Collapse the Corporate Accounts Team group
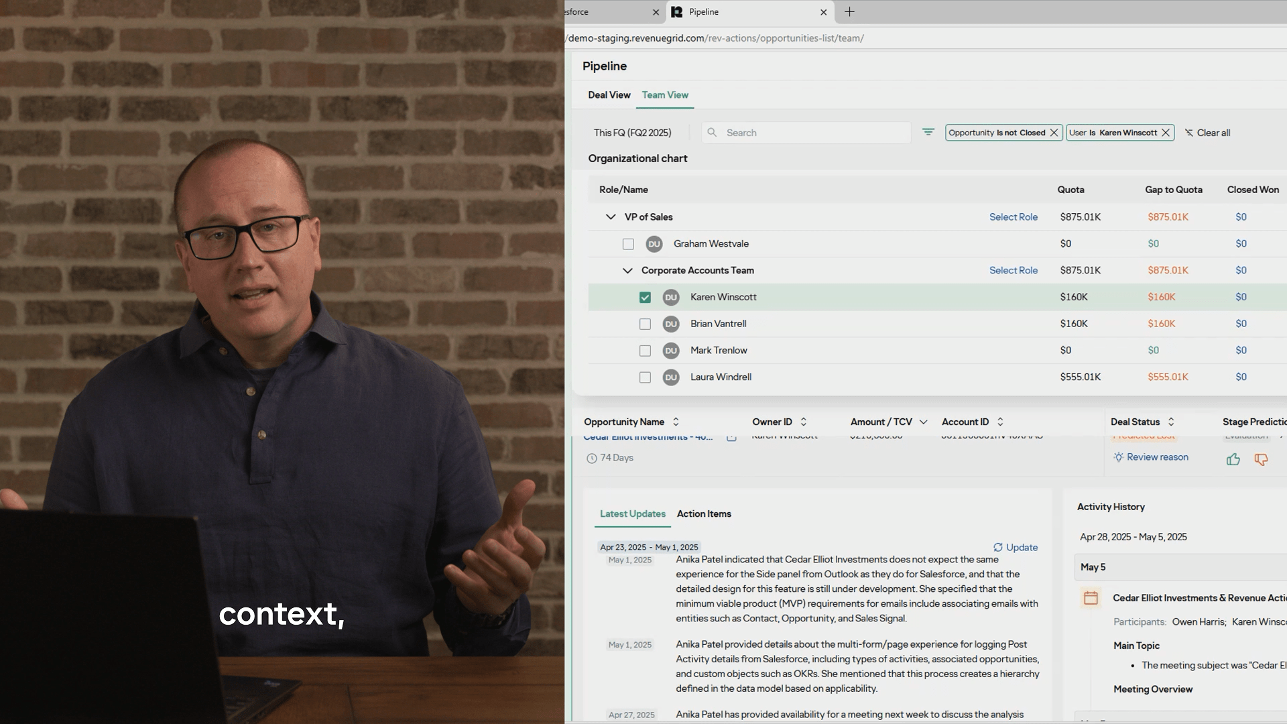The image size is (1287, 724). pos(627,271)
